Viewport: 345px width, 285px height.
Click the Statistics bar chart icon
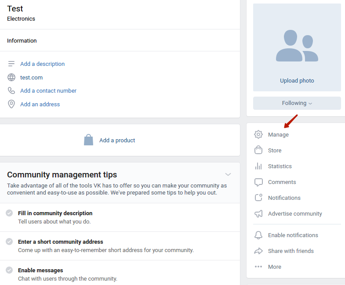[x=258, y=166]
